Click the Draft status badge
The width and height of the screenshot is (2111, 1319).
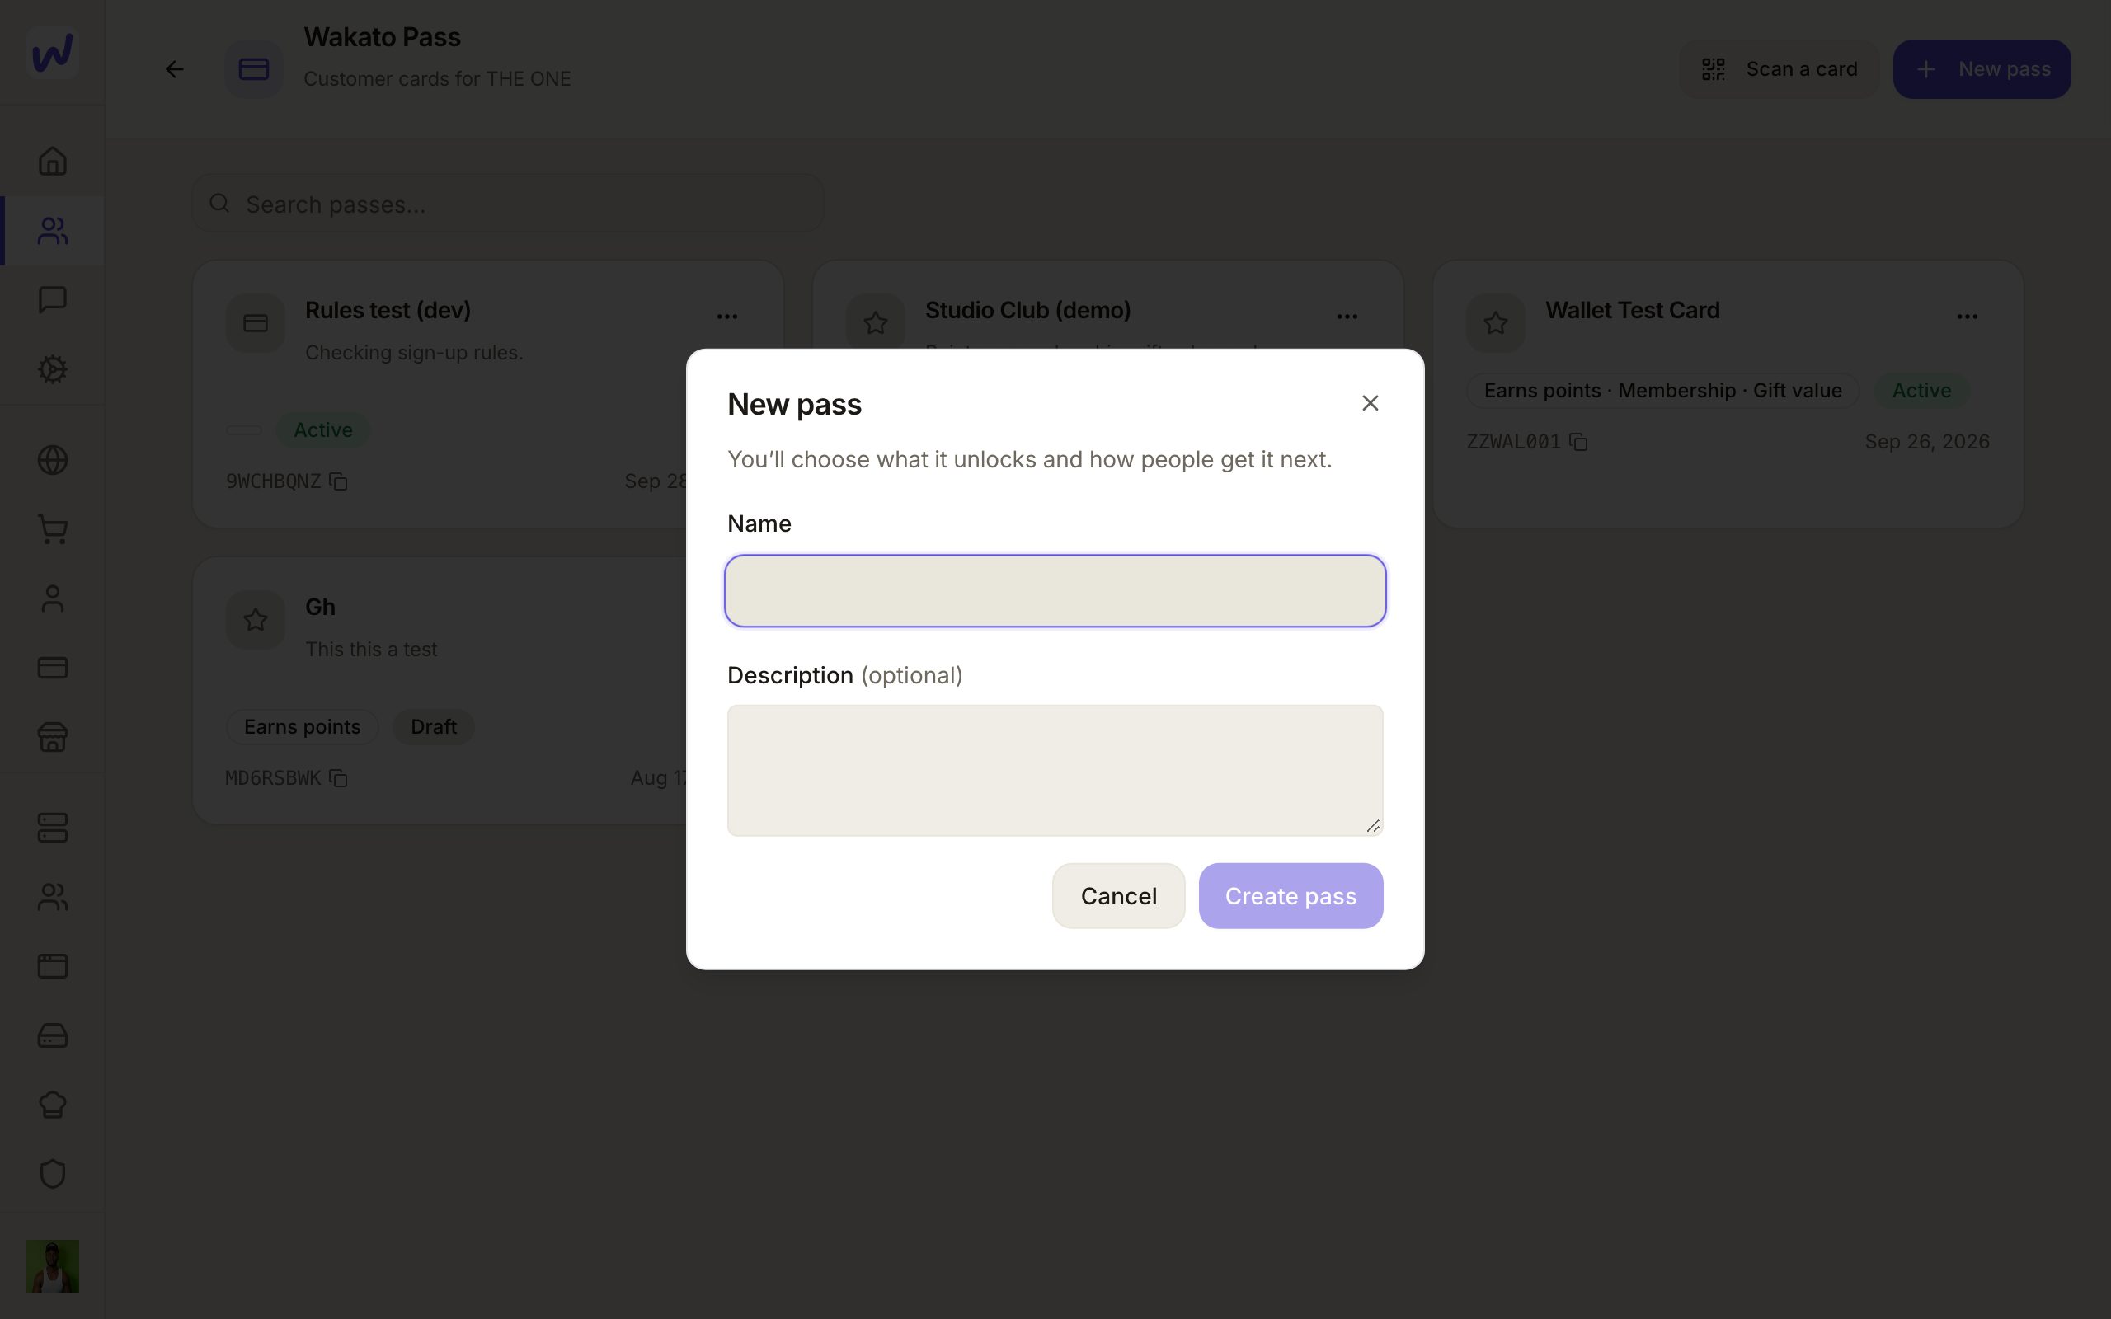(x=434, y=726)
